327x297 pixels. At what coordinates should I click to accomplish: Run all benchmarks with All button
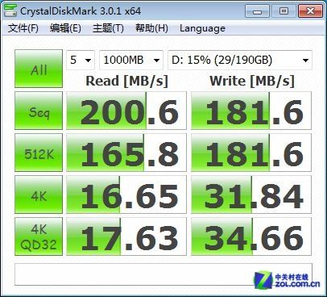click(x=39, y=69)
